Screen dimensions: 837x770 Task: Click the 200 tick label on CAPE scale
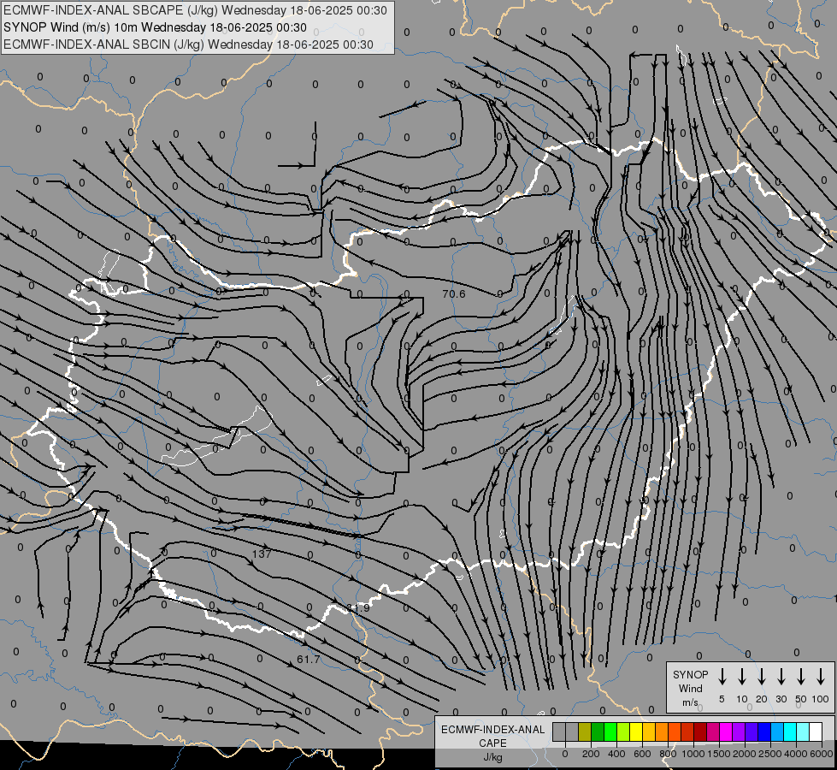pyautogui.click(x=591, y=754)
